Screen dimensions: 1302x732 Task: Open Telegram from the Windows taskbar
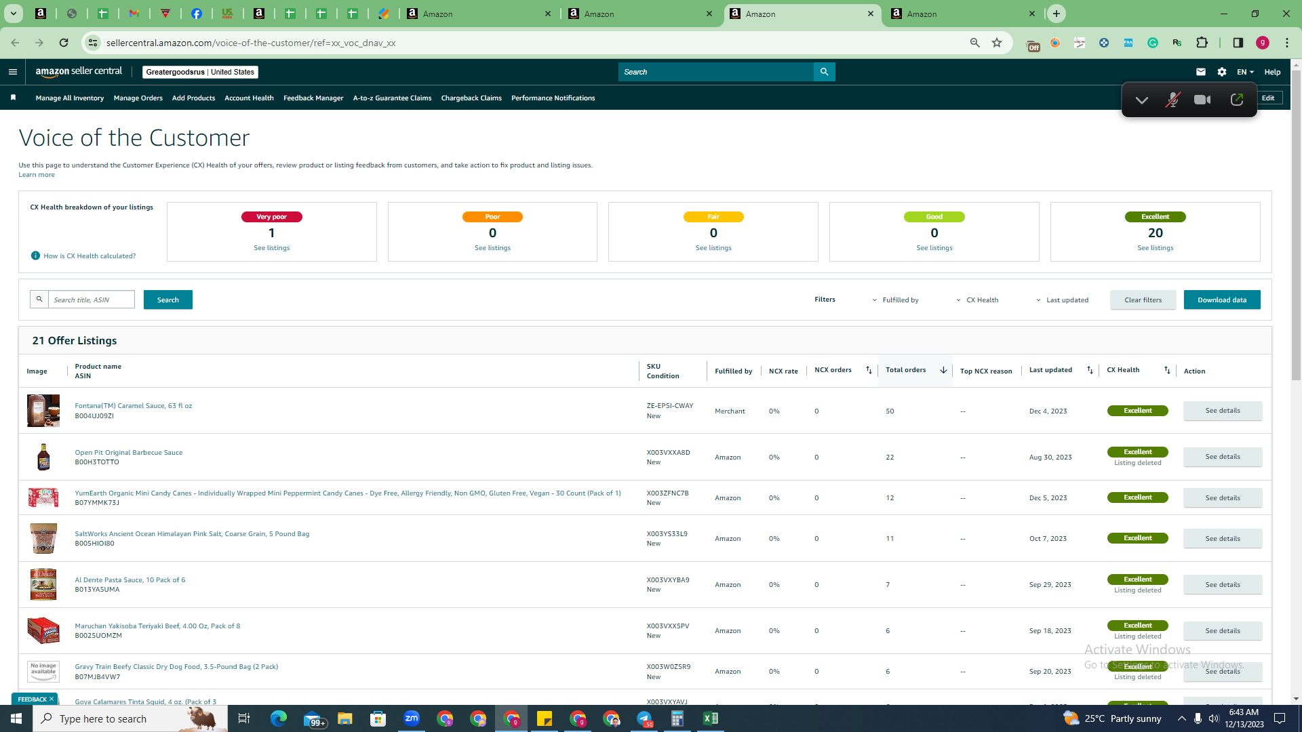click(x=644, y=718)
